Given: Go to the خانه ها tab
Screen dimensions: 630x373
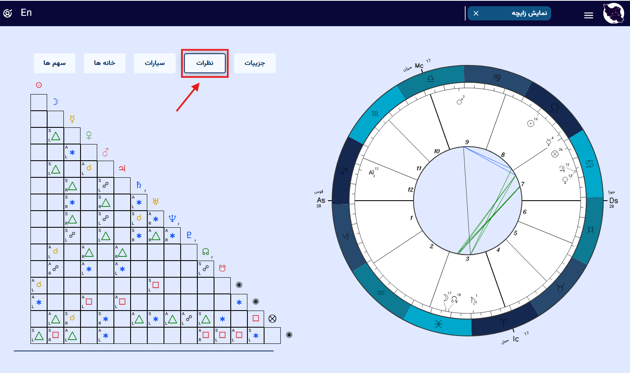Looking at the screenshot, I should click(105, 63).
